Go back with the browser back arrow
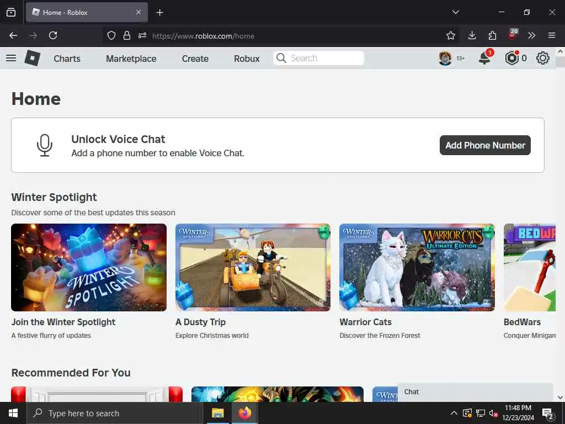Screen dimensions: 565x424 pos(13,35)
